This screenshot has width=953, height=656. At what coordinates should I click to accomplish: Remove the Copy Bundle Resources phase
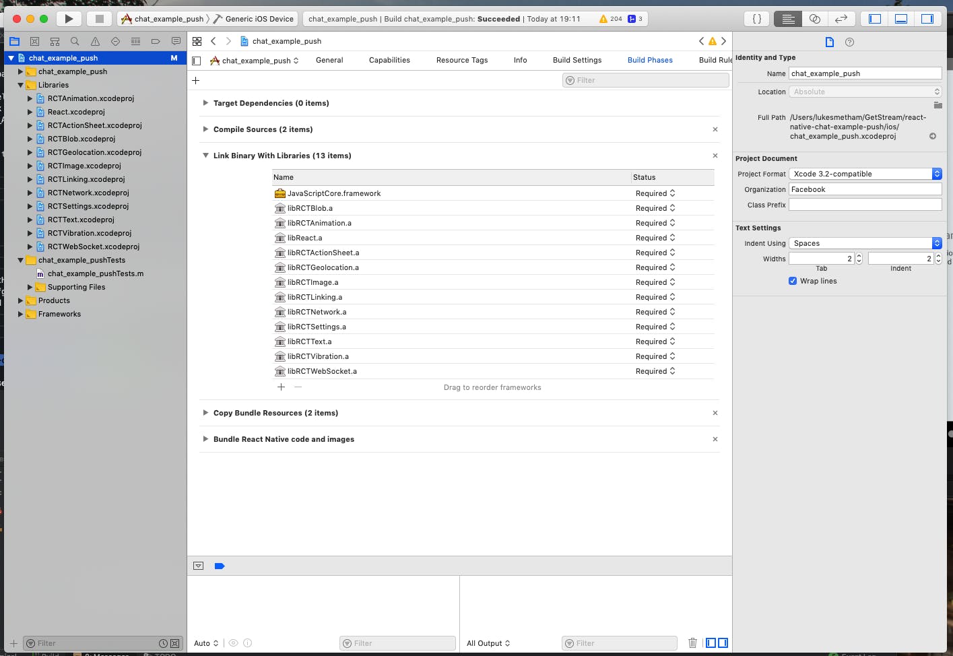click(x=715, y=413)
